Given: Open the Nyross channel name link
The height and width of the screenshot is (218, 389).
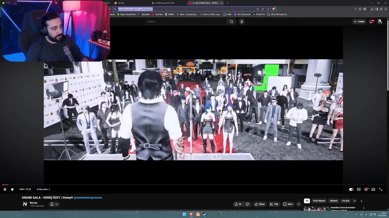Looking at the screenshot, I should click(x=33, y=203).
